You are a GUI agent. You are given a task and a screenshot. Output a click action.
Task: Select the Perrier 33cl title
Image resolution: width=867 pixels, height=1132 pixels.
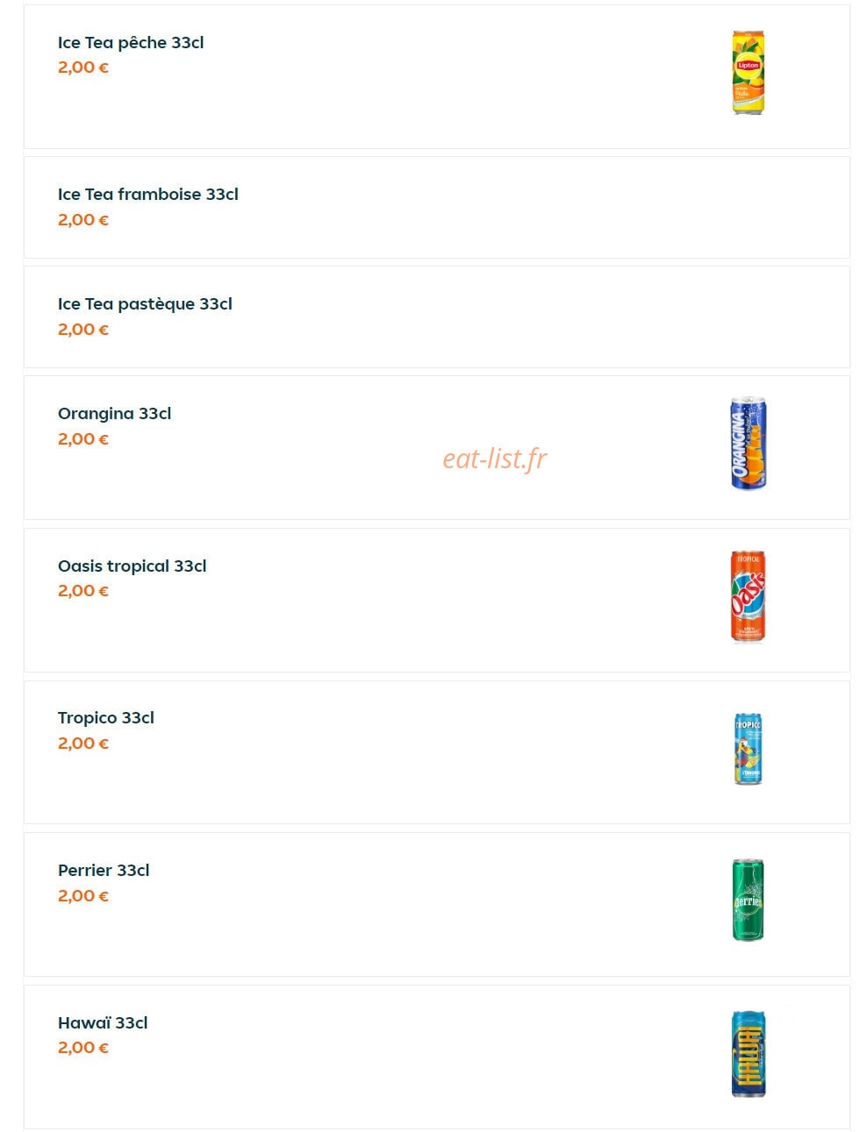click(104, 870)
